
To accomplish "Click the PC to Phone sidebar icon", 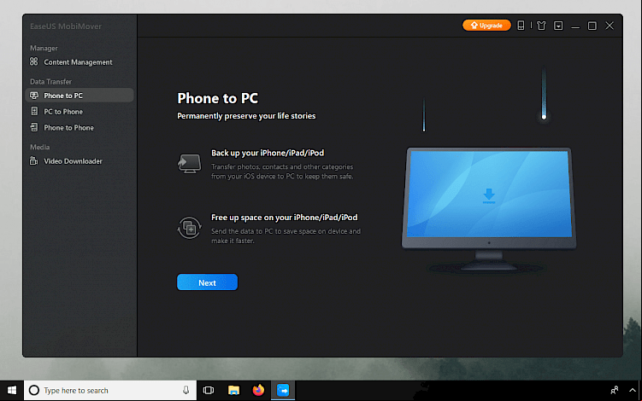I will pyautogui.click(x=34, y=111).
